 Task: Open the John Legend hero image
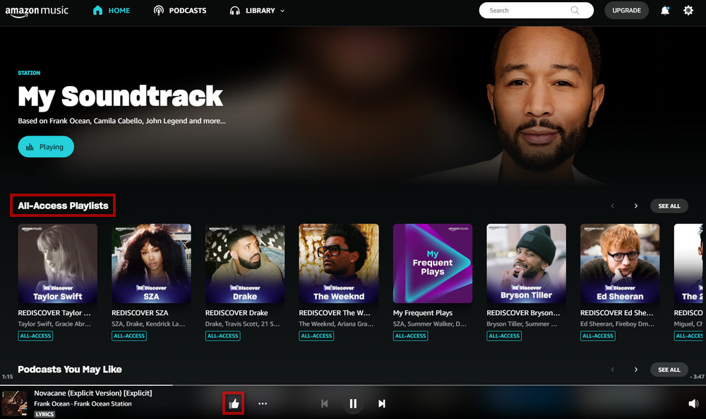point(546,106)
